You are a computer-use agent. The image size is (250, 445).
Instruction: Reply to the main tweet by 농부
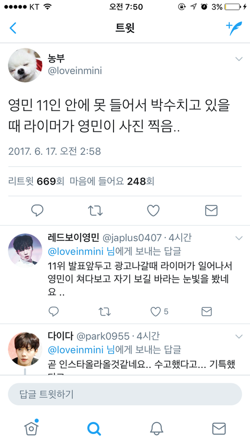(x=37, y=211)
